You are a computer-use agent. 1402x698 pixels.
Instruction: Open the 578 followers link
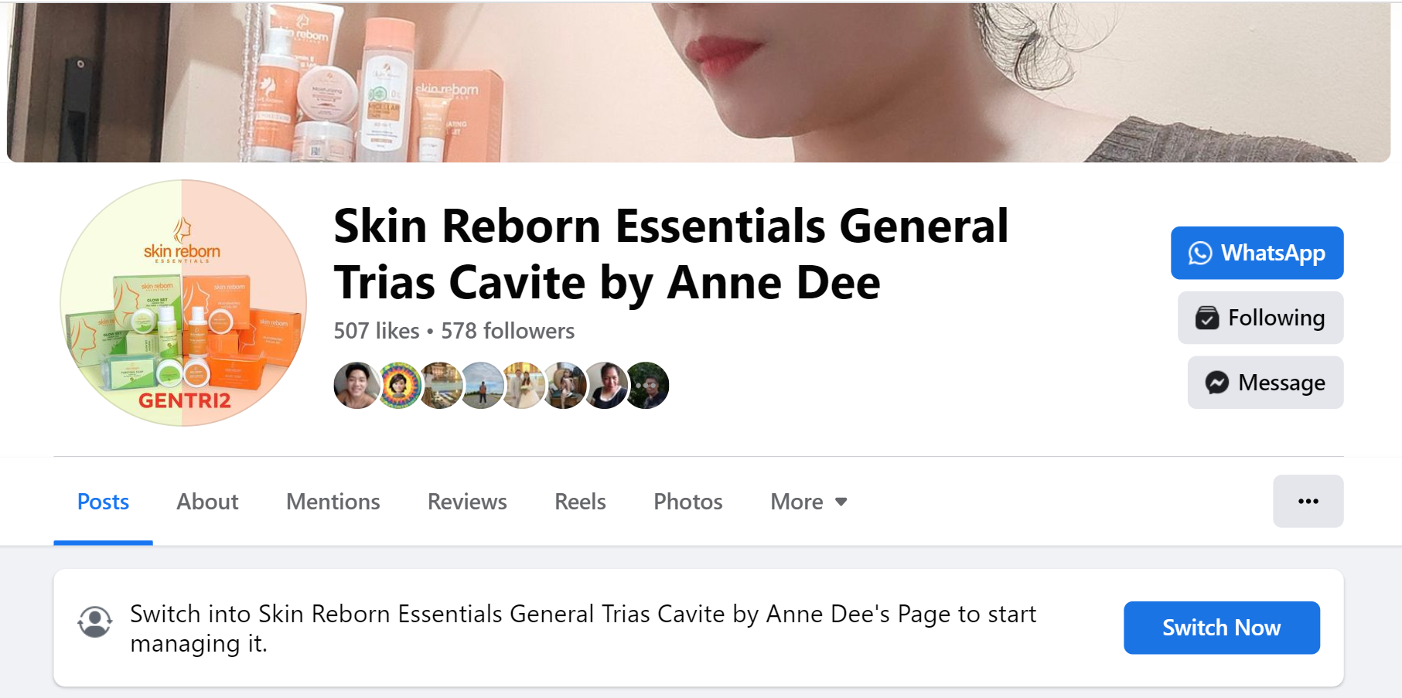pos(507,331)
